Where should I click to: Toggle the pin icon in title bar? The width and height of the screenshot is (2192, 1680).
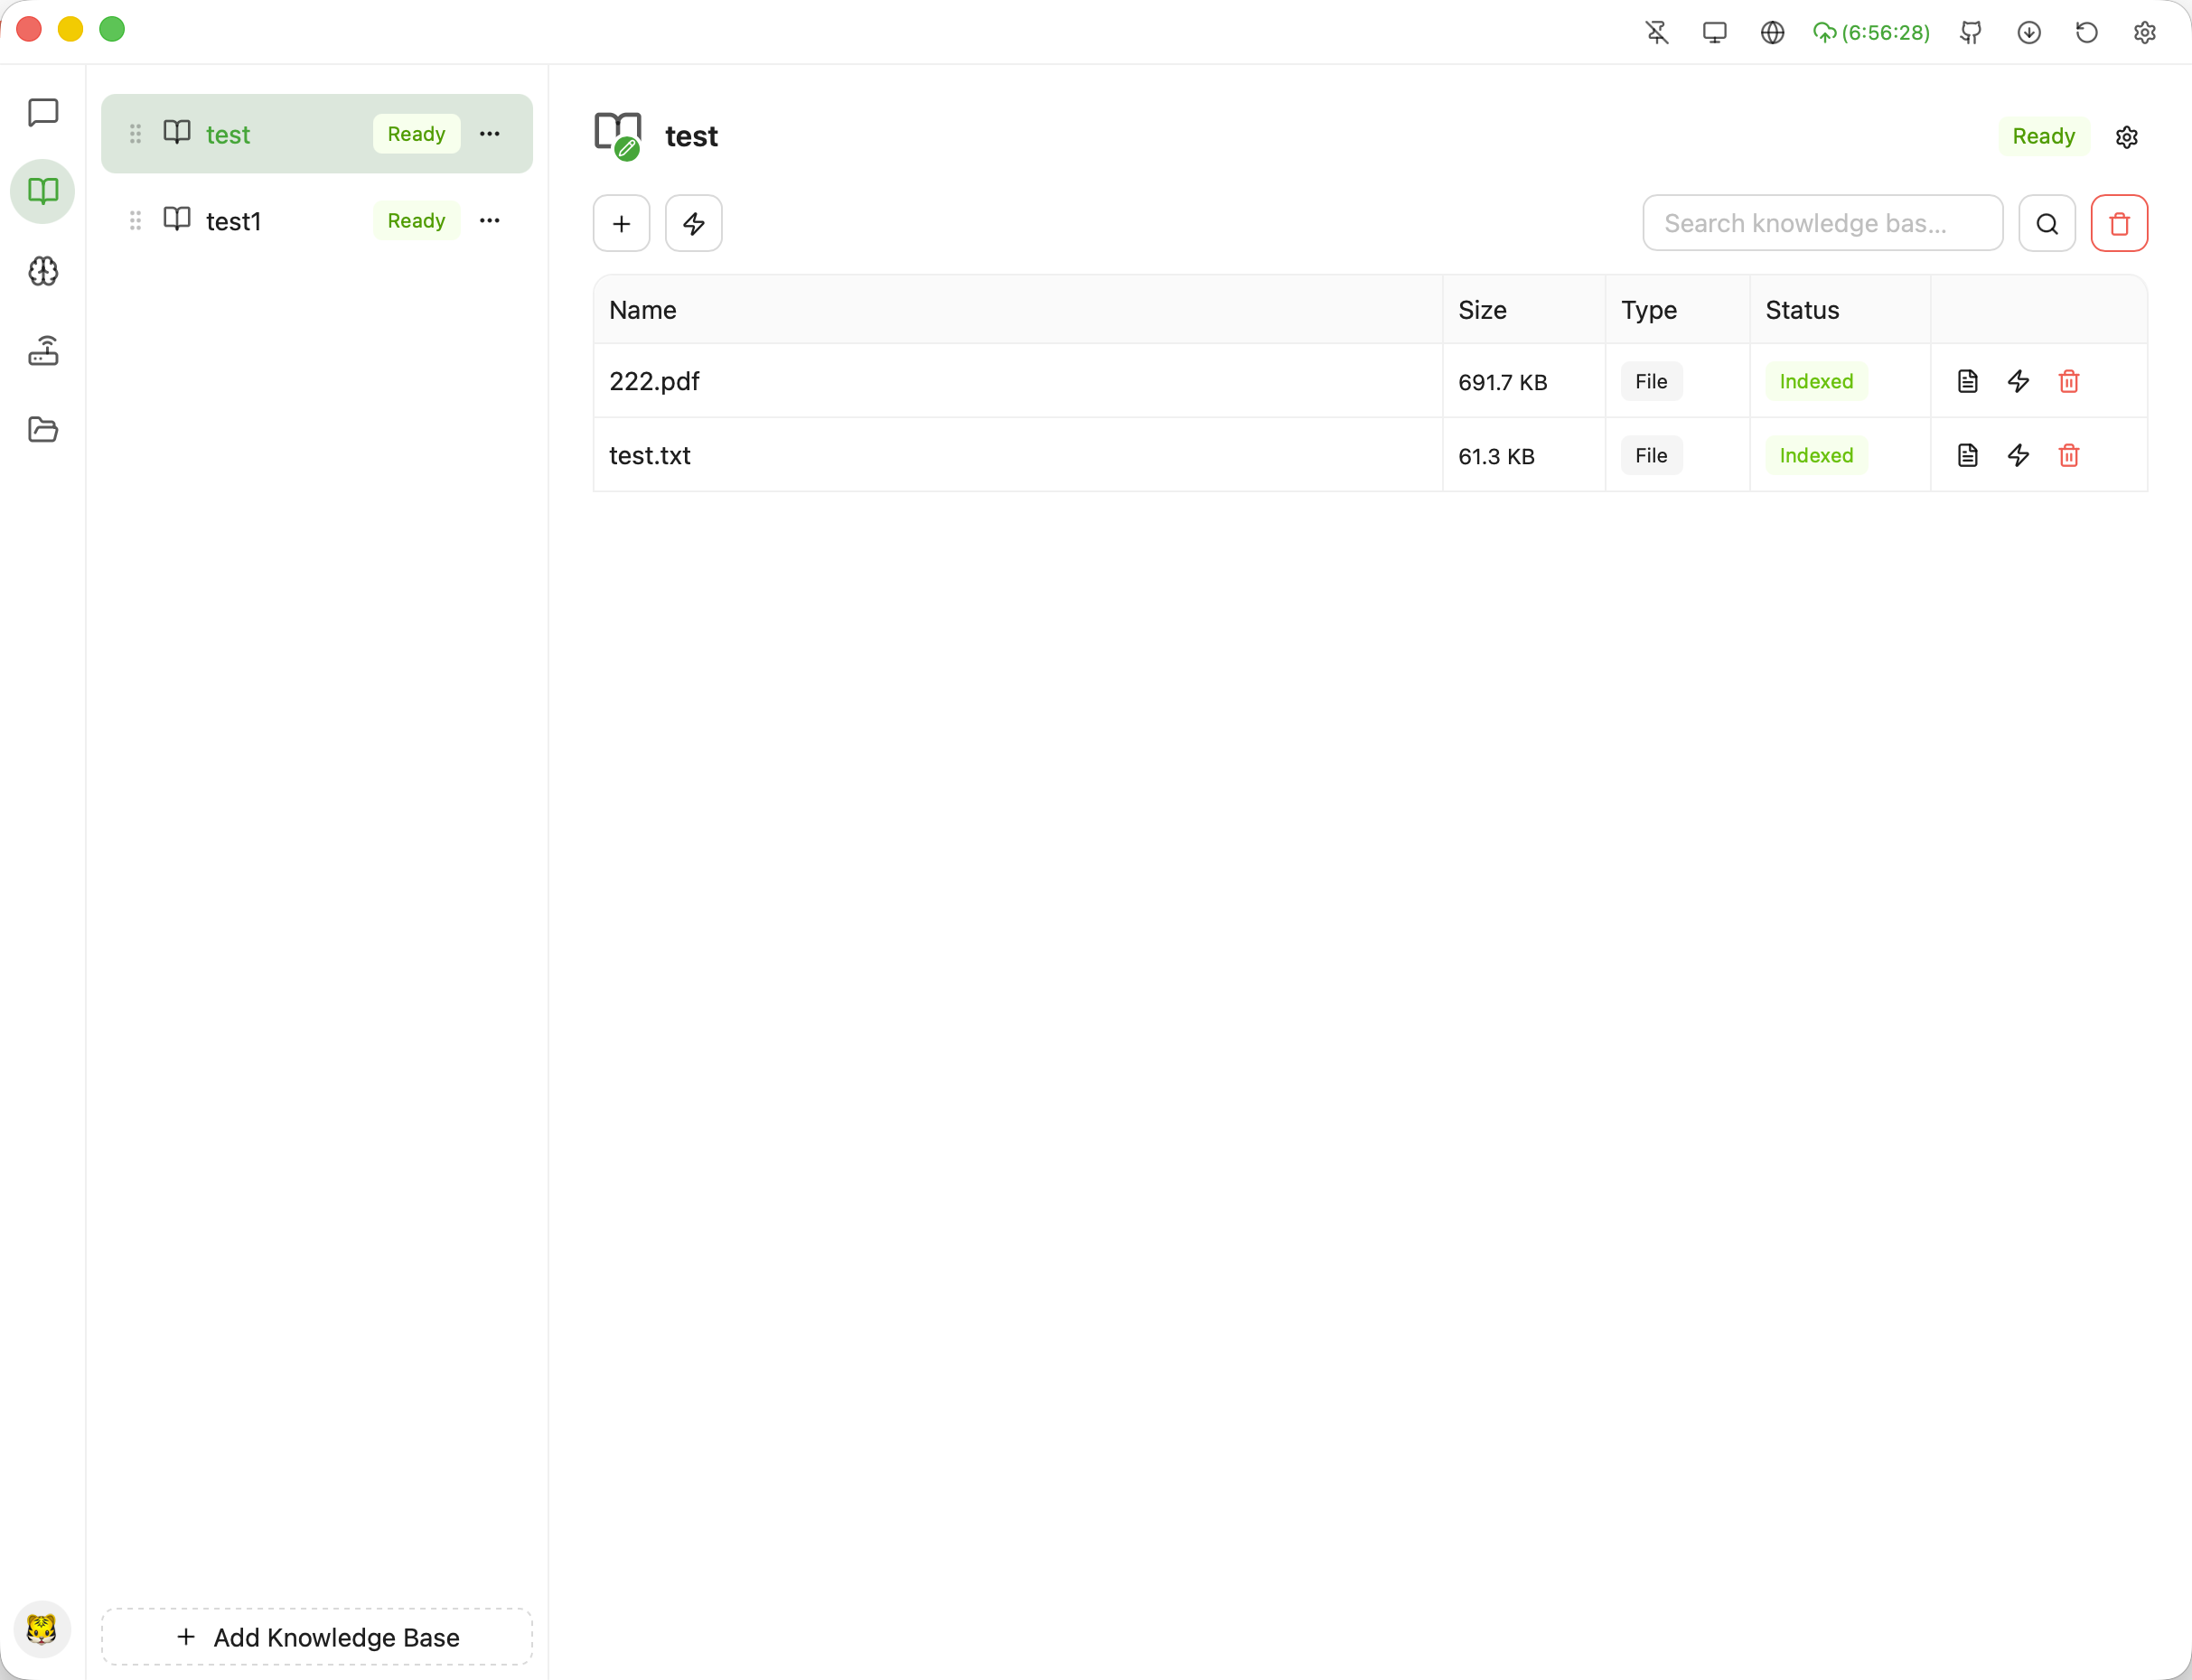point(1657,33)
